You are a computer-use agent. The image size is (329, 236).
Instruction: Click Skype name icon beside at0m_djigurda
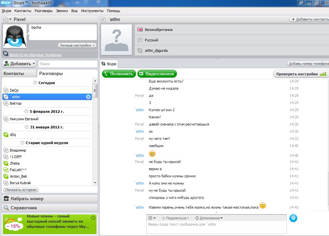(x=140, y=51)
